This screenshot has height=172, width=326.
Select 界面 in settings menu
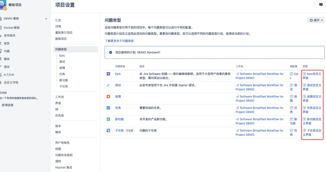(58, 103)
